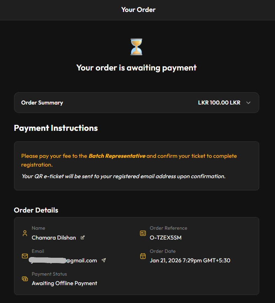Click the Payment Status wallet icon
This screenshot has height=303, width=275.
25,279
